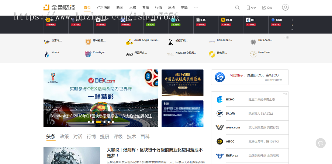This screenshot has height=164, width=332.
Task: Click the CoinTiger logo
Action: [x=88, y=54]
